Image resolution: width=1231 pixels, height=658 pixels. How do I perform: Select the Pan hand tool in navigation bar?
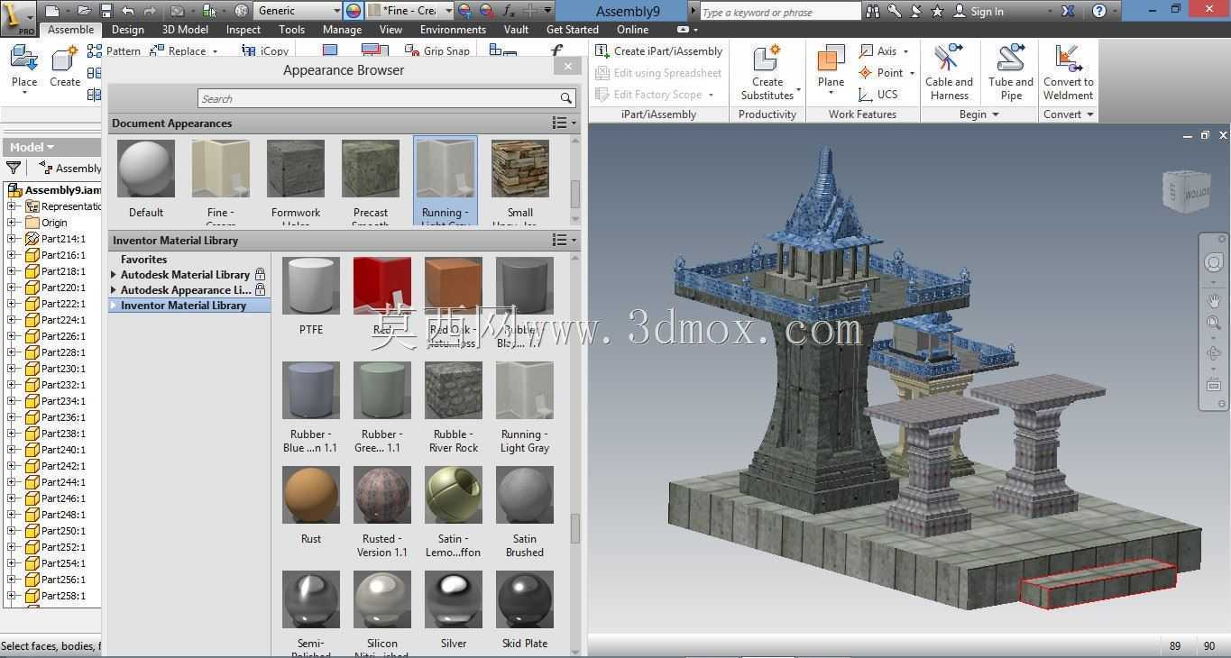[x=1214, y=299]
